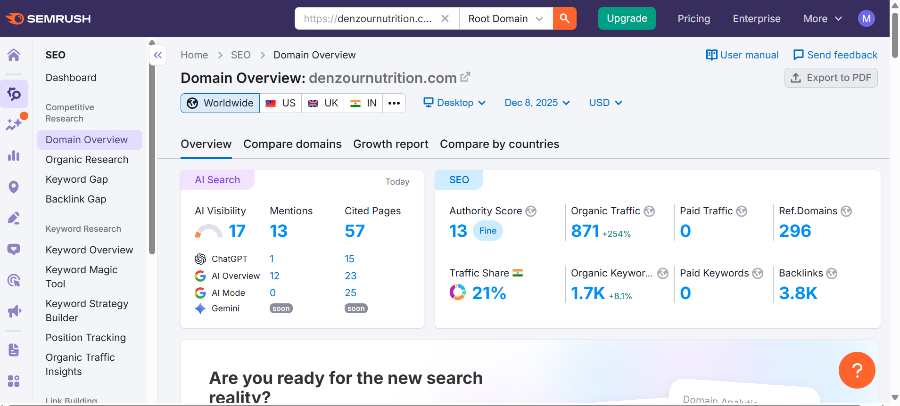Run search with orange magnifier button
Viewport: 900px width, 406px height.
[564, 18]
